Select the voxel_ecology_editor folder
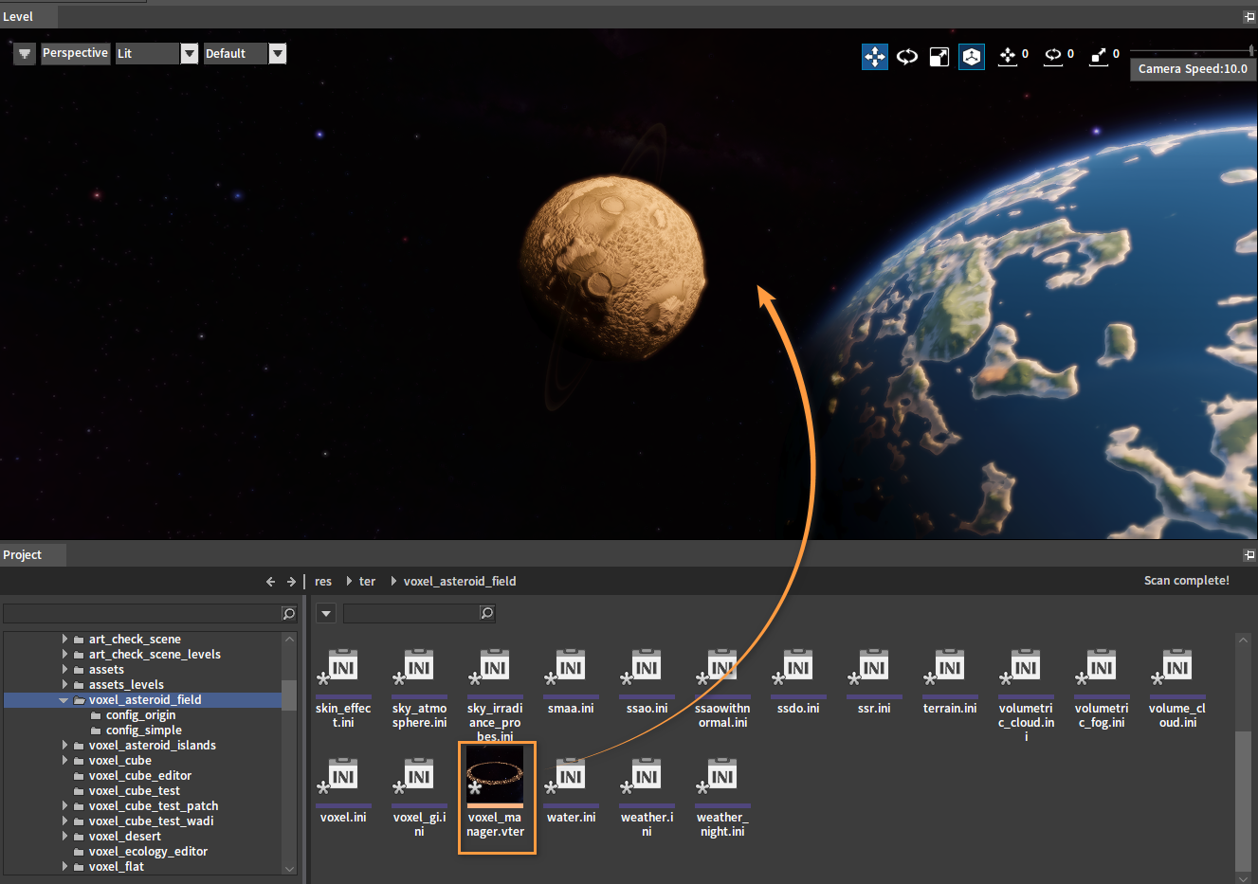Screen dimensions: 1258x884 tap(148, 851)
